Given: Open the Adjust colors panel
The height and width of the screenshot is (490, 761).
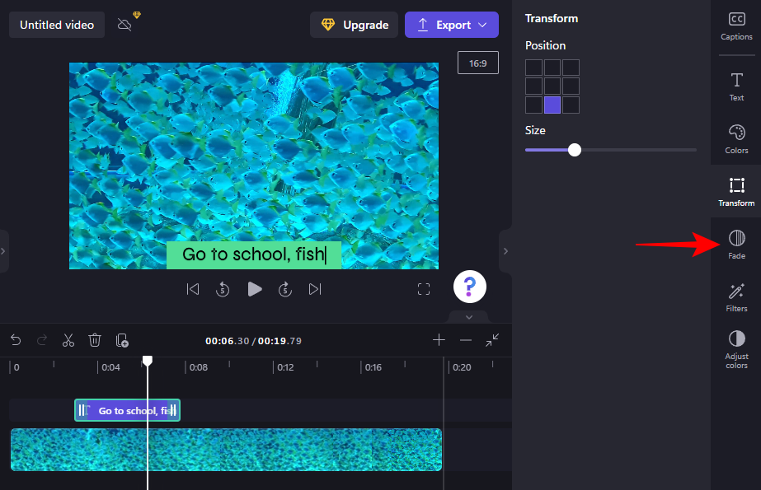Looking at the screenshot, I should (736, 348).
